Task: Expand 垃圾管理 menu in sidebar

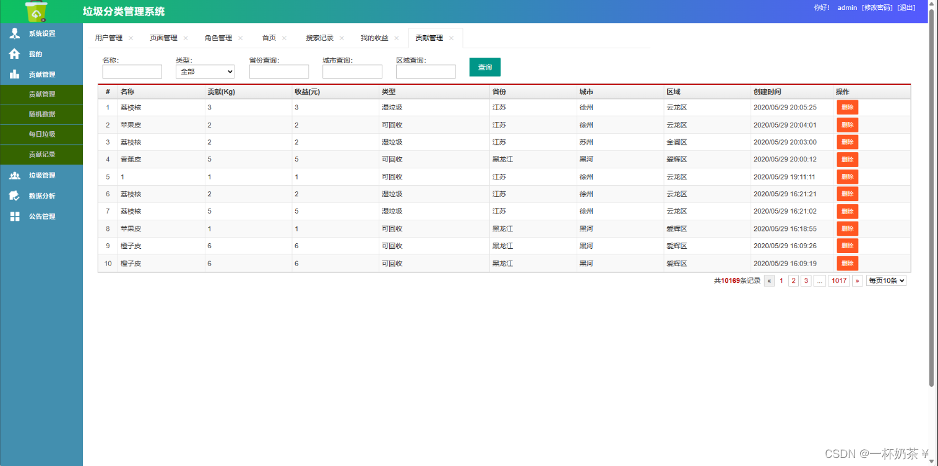Action: click(x=41, y=175)
